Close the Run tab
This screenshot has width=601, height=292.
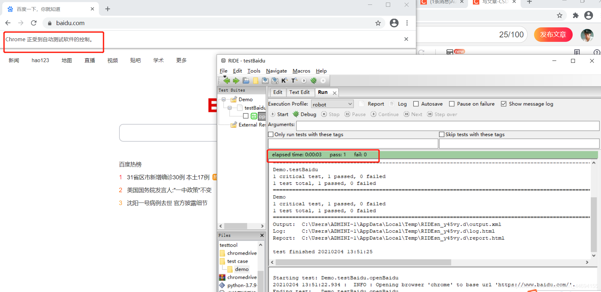[335, 93]
